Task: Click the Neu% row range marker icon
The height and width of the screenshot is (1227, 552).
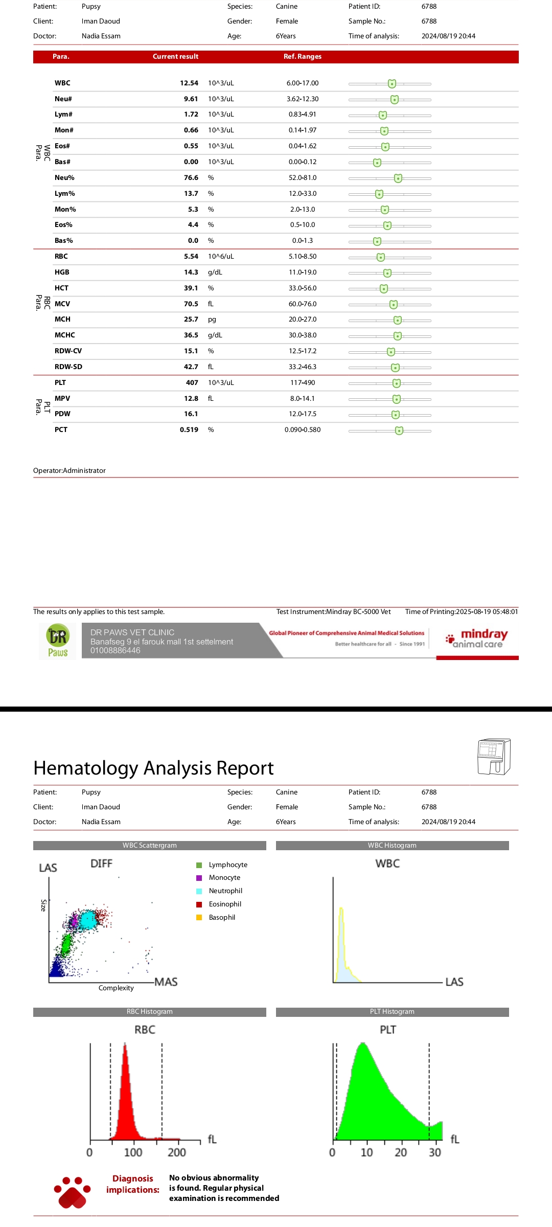Action: [398, 178]
